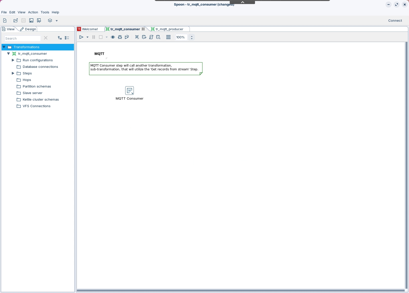Expand the Run configurations folder
Image resolution: width=409 pixels, height=293 pixels.
click(x=13, y=60)
